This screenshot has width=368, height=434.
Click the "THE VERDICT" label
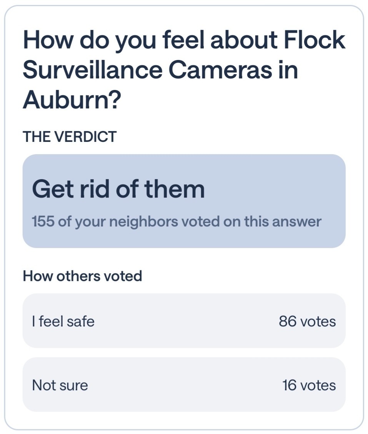(x=70, y=137)
